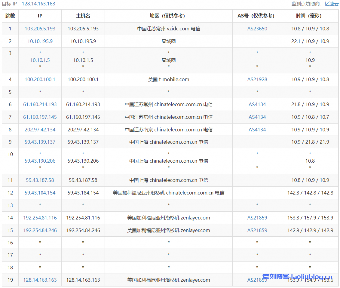Open IP link 192.254.81.116 in hop 14
Image resolution: width=340 pixels, height=288 pixels.
coord(40,218)
